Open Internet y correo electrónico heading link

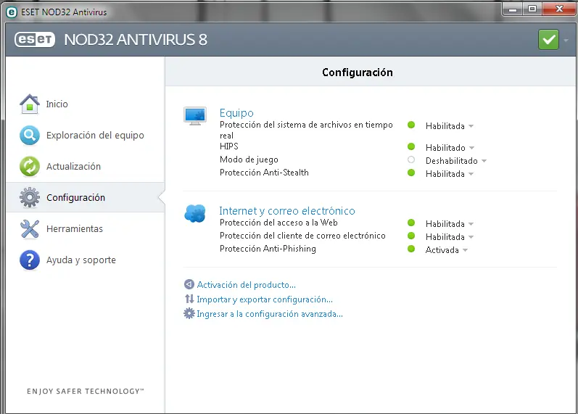coord(287,210)
